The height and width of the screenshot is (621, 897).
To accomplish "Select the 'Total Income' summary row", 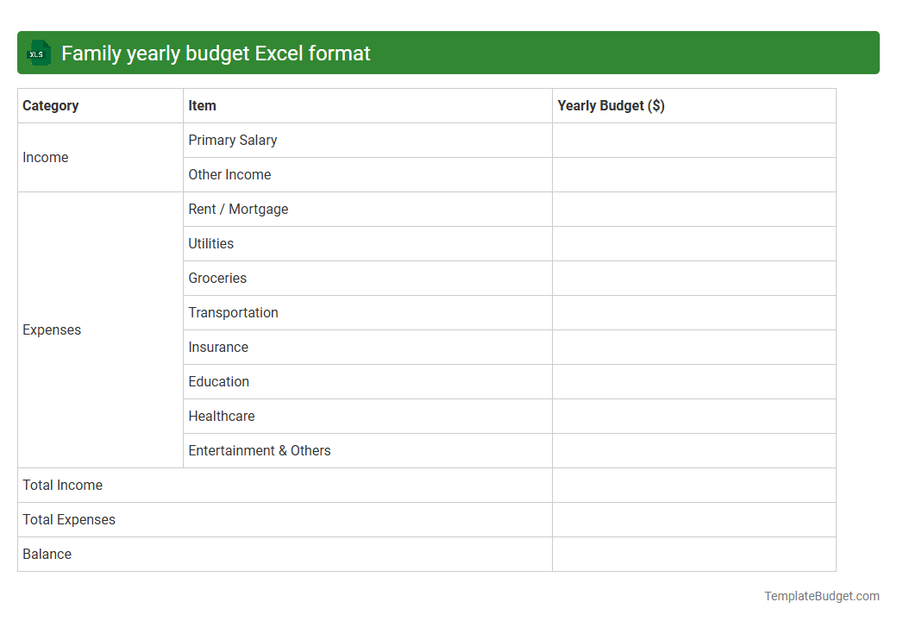I will [x=62, y=485].
